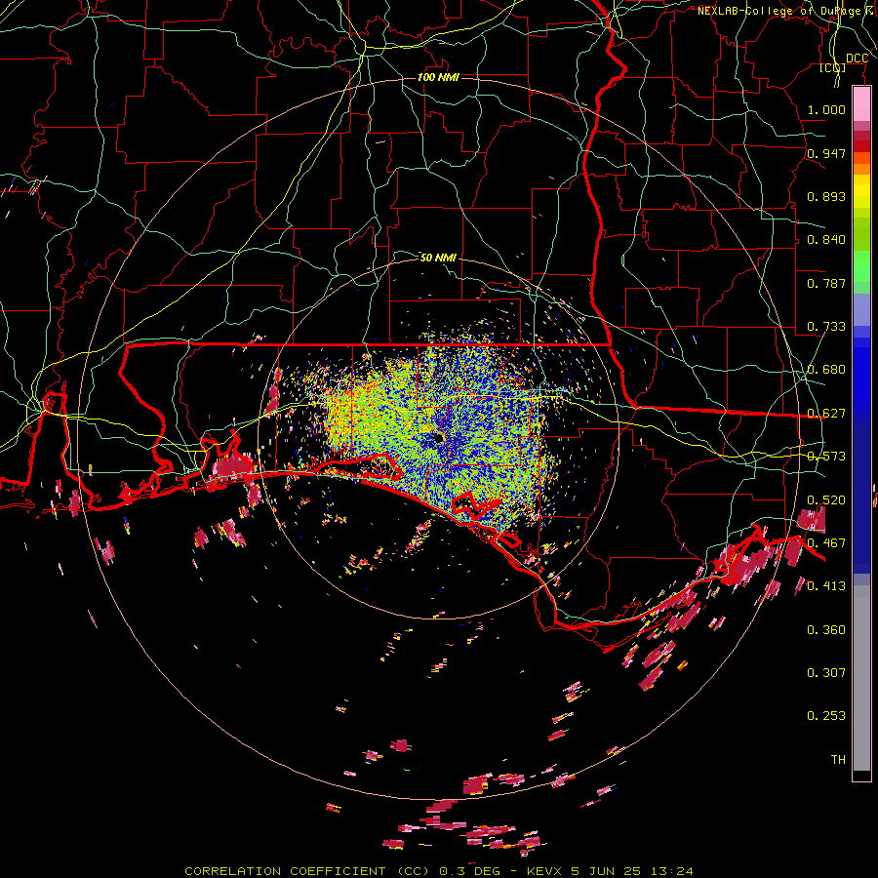Click the pink band at the top of the color bar
The width and height of the screenshot is (878, 878).
click(x=861, y=103)
